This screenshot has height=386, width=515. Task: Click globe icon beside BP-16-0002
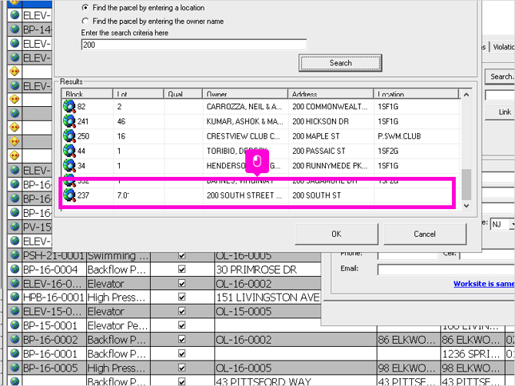point(15,339)
